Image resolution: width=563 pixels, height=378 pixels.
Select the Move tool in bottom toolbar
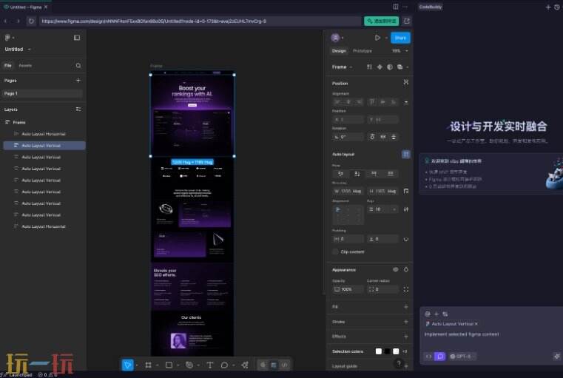[x=127, y=365]
